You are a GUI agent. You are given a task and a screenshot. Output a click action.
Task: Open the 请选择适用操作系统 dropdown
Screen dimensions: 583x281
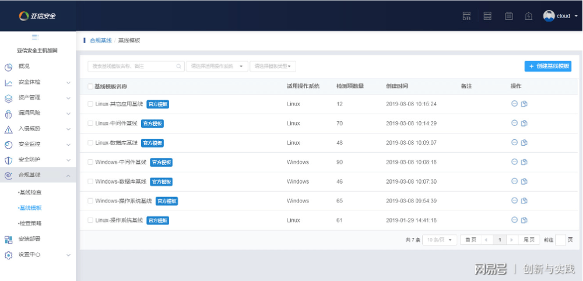coord(217,66)
